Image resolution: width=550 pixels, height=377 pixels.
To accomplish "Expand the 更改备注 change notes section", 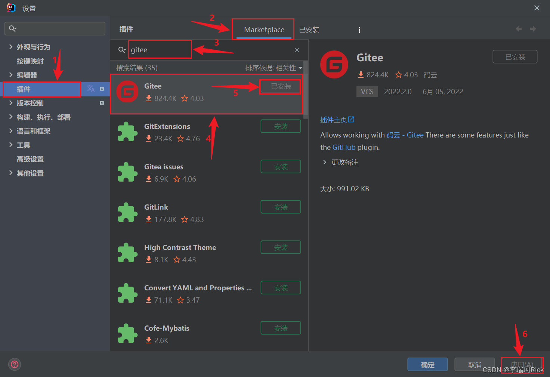I will pyautogui.click(x=325, y=162).
